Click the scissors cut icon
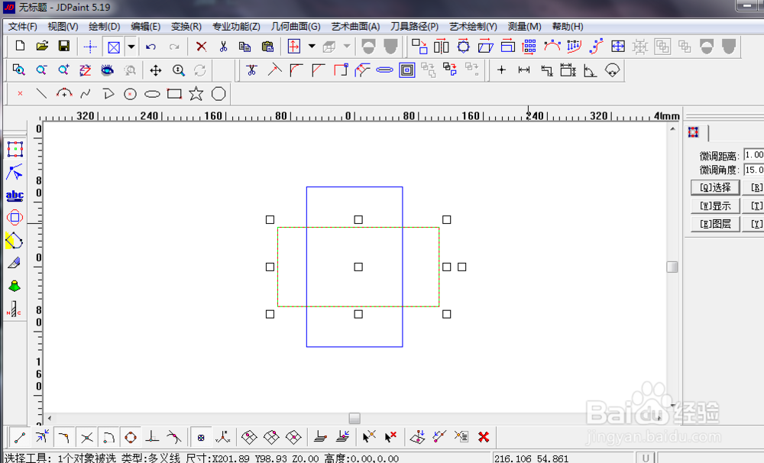The width and height of the screenshot is (764, 463). (223, 47)
